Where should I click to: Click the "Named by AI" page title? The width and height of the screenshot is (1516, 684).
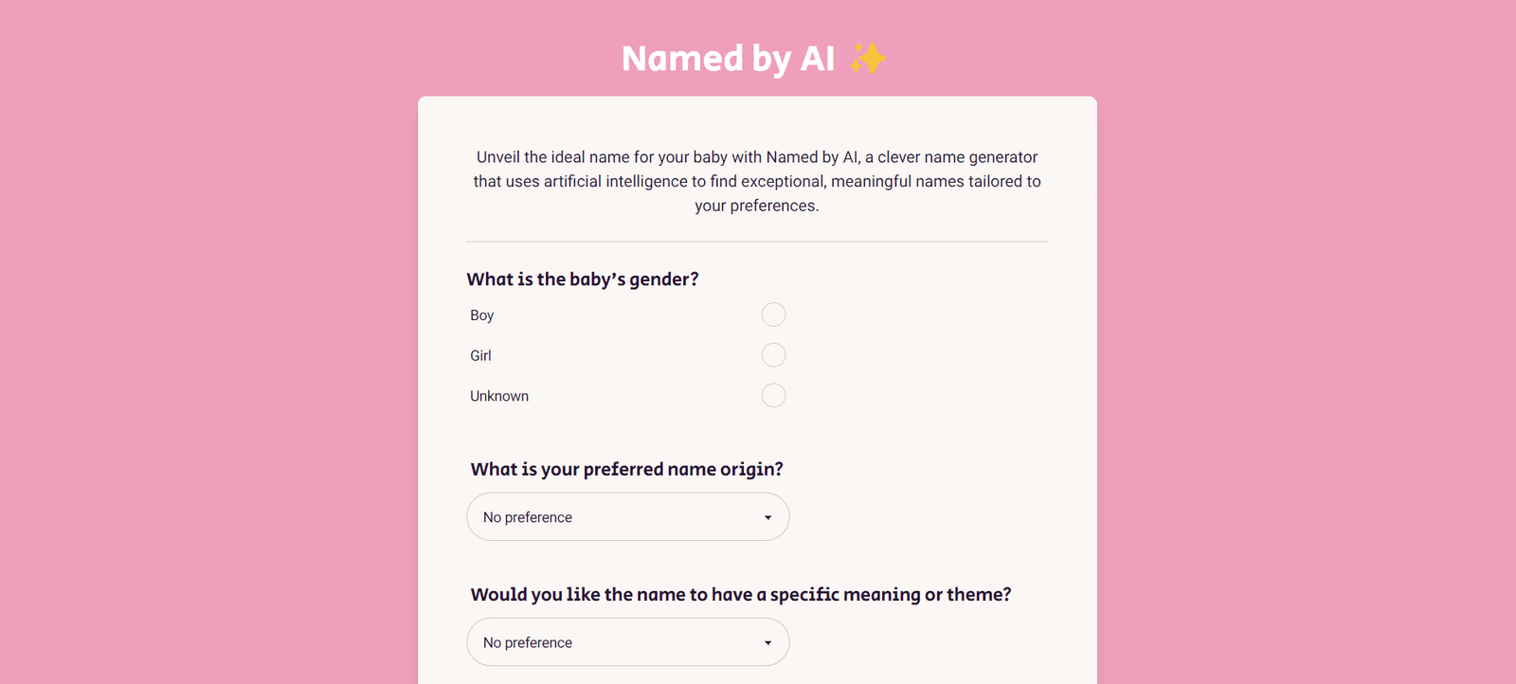(728, 59)
